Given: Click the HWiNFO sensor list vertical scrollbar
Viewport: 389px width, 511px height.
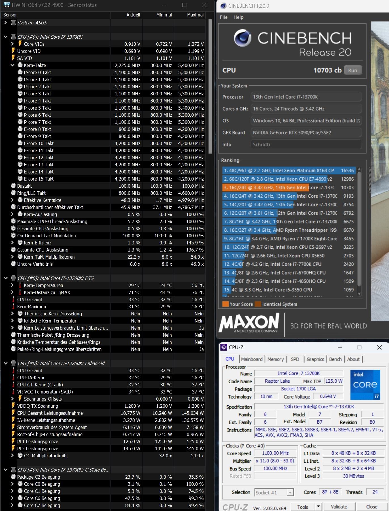Looking at the screenshot, I should point(210,87).
